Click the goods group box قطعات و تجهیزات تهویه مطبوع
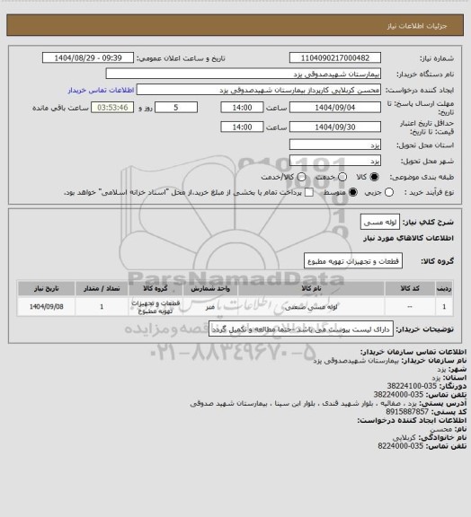The image size is (471, 517). [353, 261]
